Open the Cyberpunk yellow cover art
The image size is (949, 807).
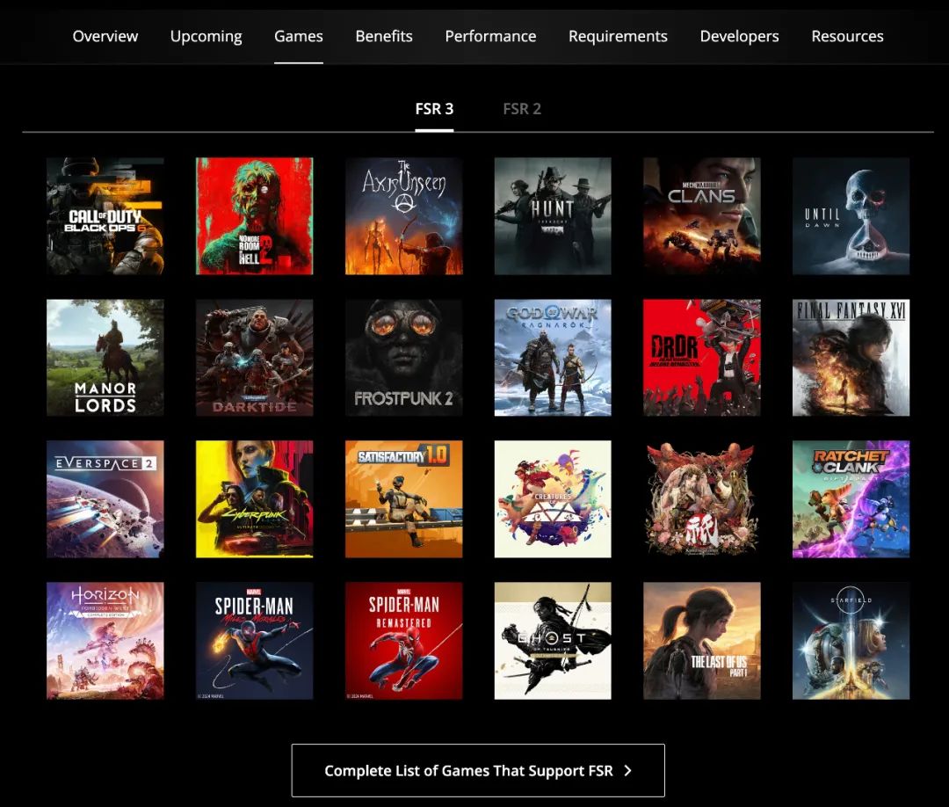(x=254, y=498)
